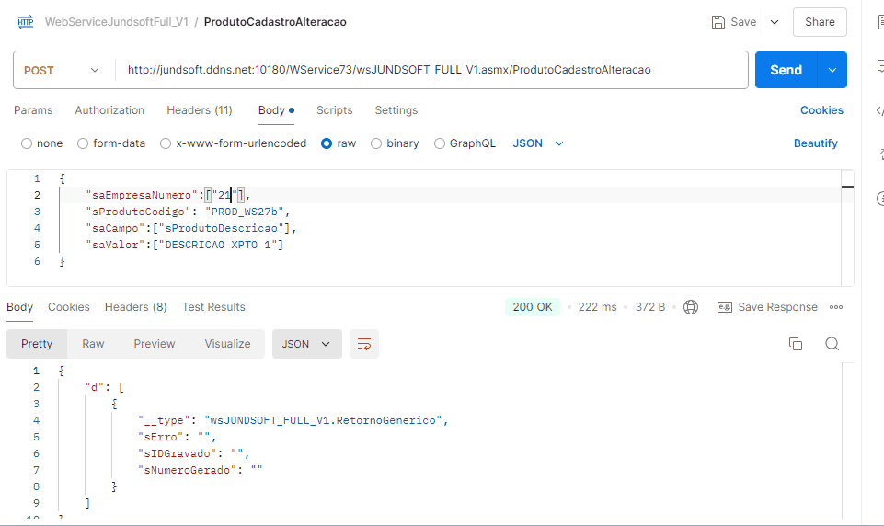Expand the Send button arrow options

(832, 70)
